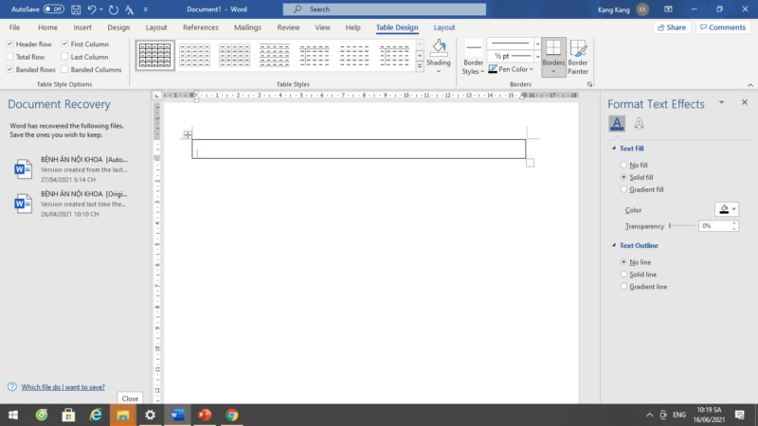Open the Windows Start menu
The image size is (758, 426).
tap(13, 415)
